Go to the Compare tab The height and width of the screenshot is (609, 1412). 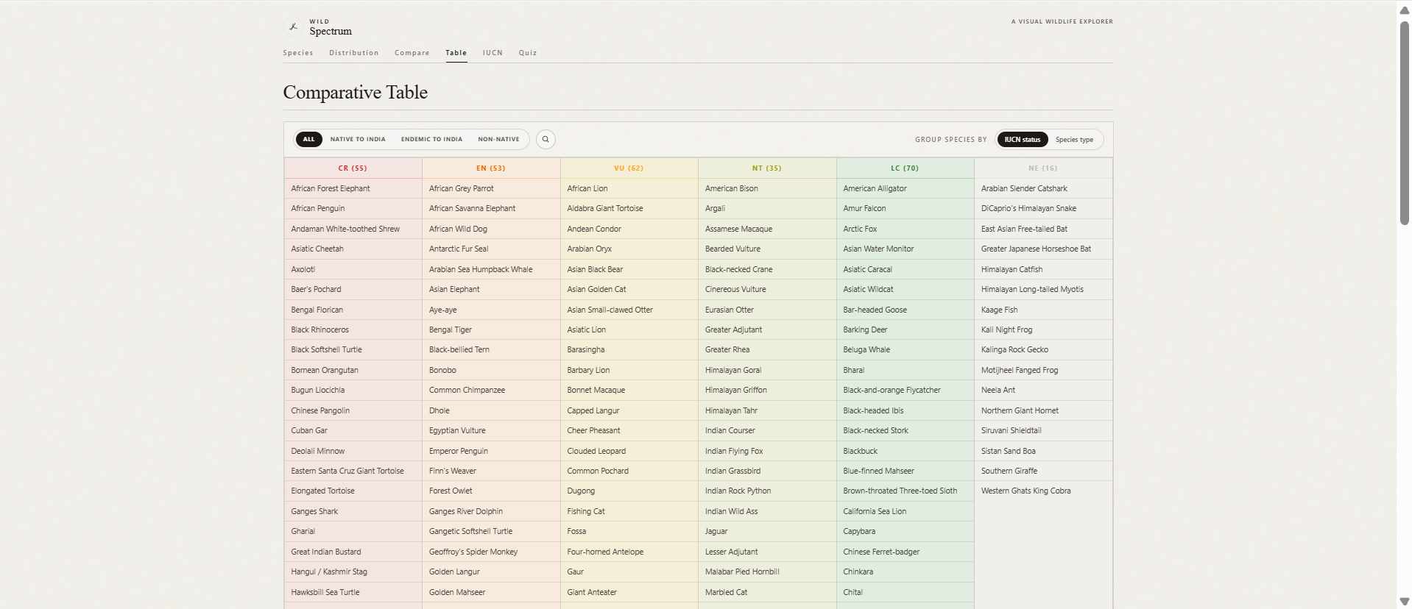point(412,53)
